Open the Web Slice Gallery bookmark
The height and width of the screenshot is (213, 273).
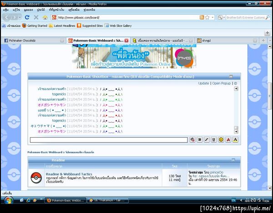pyautogui.click(x=118, y=26)
